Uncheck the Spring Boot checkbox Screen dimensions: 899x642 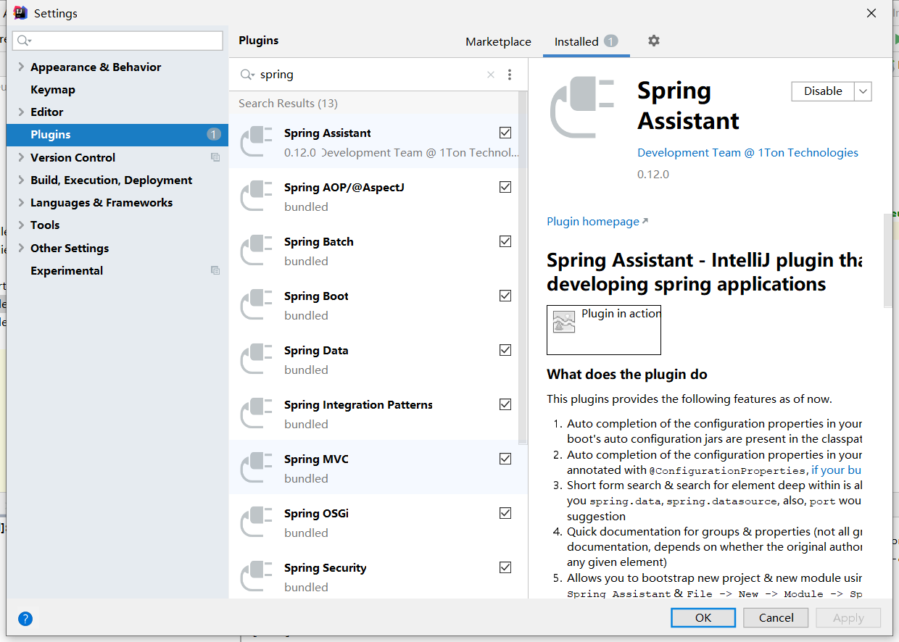pyautogui.click(x=505, y=296)
